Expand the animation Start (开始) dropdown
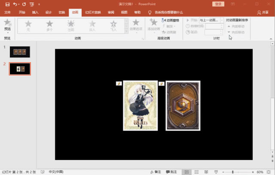The image size is (275, 175). click(x=222, y=20)
